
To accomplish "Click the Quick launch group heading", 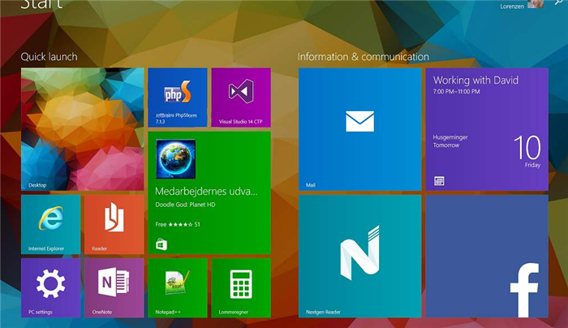I will [x=49, y=57].
